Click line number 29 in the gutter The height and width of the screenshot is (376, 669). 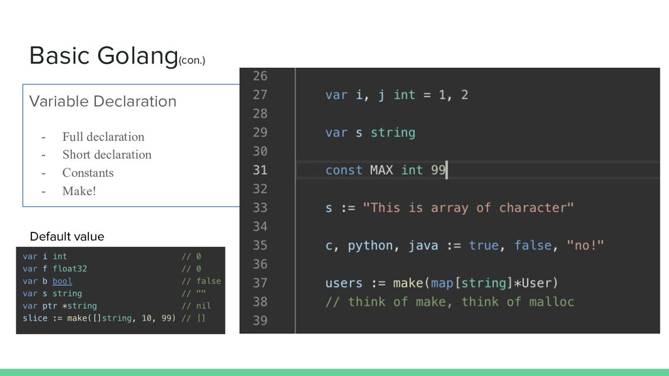click(x=260, y=132)
